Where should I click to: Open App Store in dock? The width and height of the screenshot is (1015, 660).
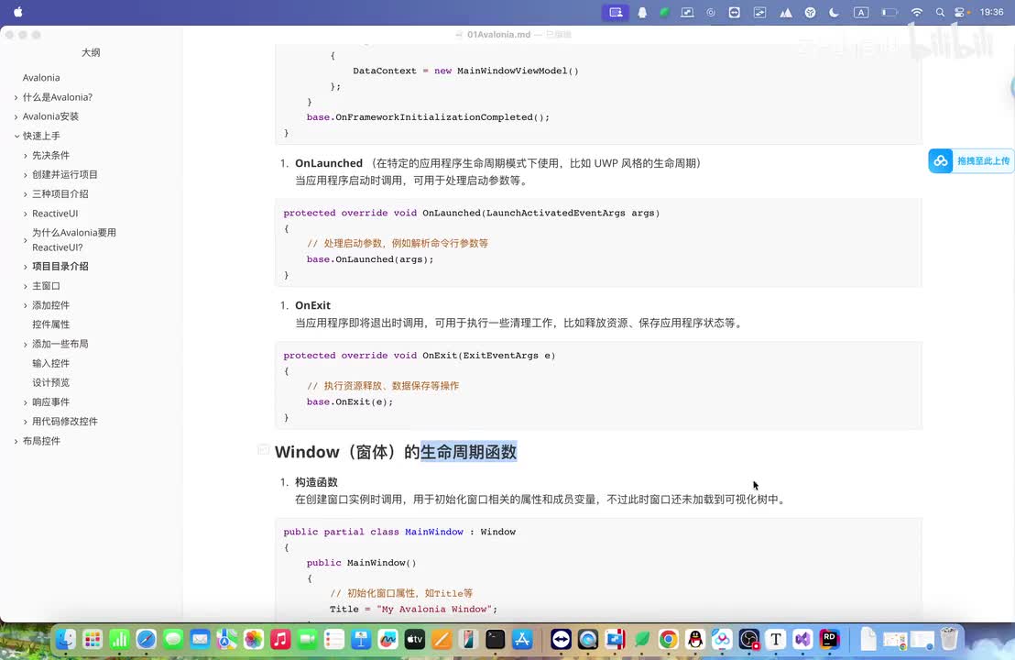point(522,640)
